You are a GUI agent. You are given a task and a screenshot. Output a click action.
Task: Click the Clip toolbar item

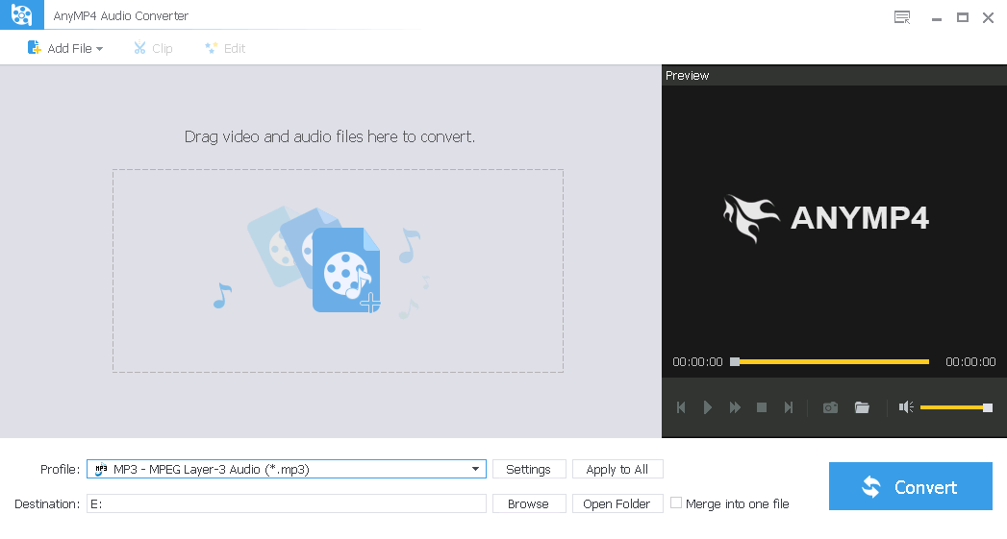tap(153, 48)
